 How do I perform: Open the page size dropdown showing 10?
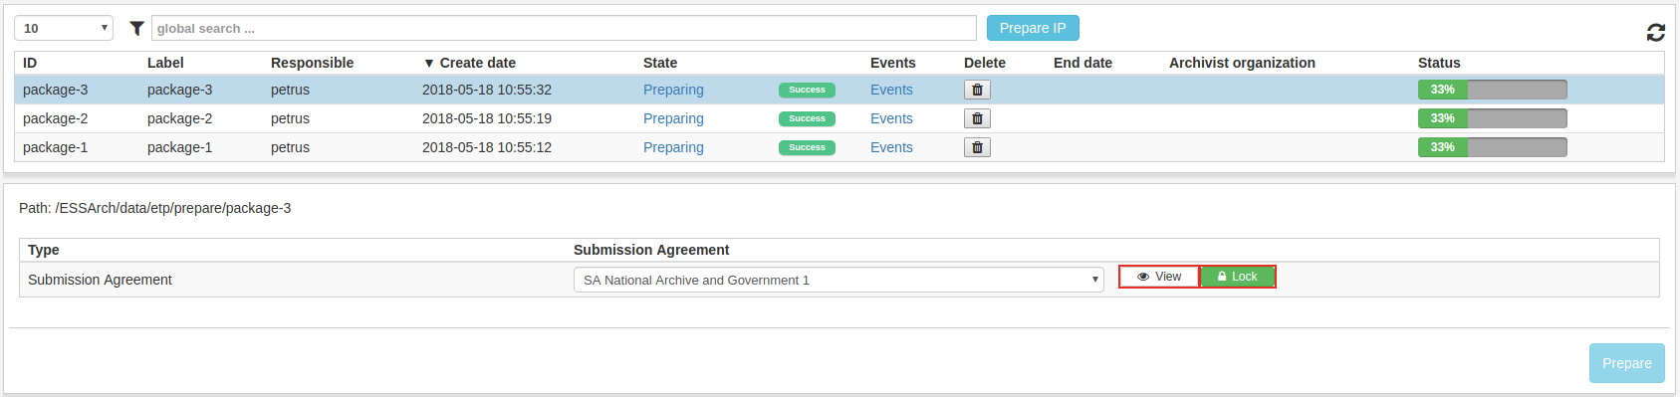pos(64,28)
